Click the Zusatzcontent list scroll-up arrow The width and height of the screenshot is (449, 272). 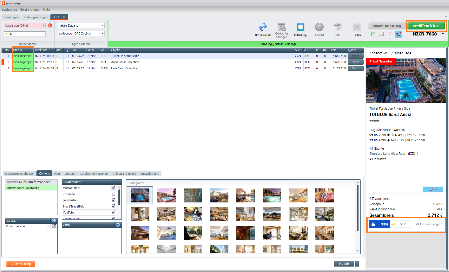pyautogui.click(x=119, y=187)
